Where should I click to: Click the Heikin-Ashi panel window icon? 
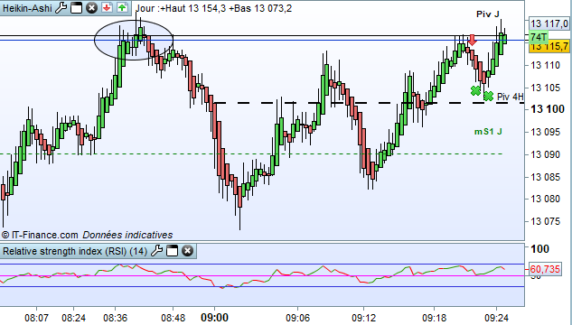76,7
